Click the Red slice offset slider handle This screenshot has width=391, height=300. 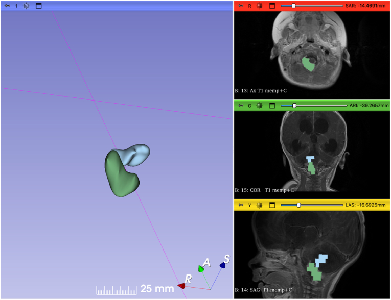[293, 6]
